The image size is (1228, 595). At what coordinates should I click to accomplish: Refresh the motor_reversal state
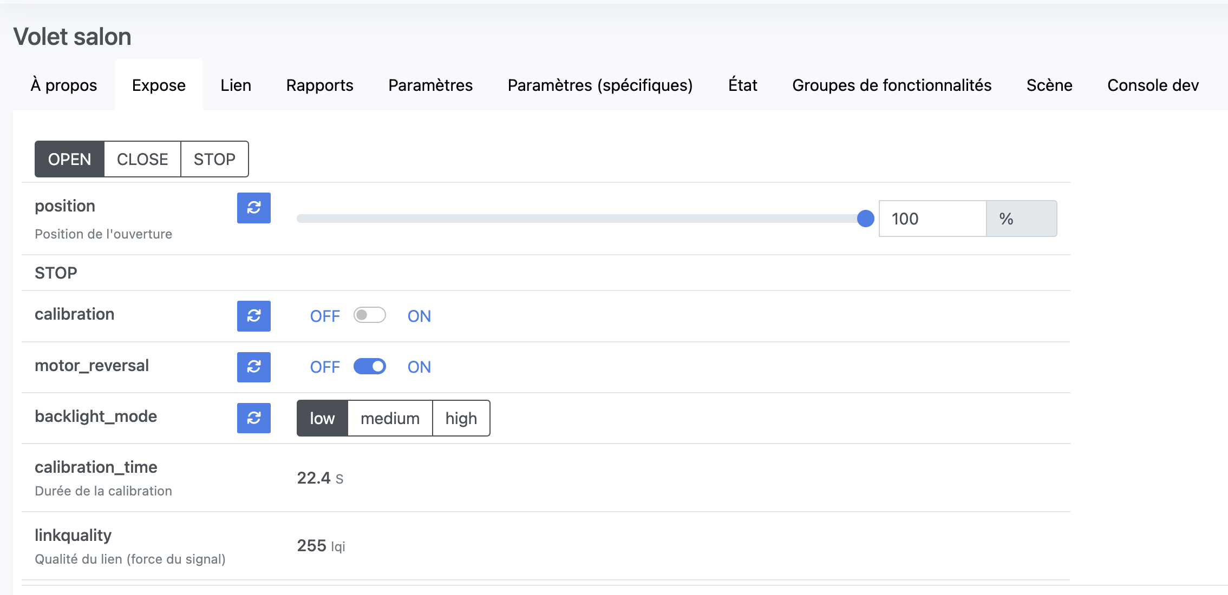pyautogui.click(x=253, y=367)
